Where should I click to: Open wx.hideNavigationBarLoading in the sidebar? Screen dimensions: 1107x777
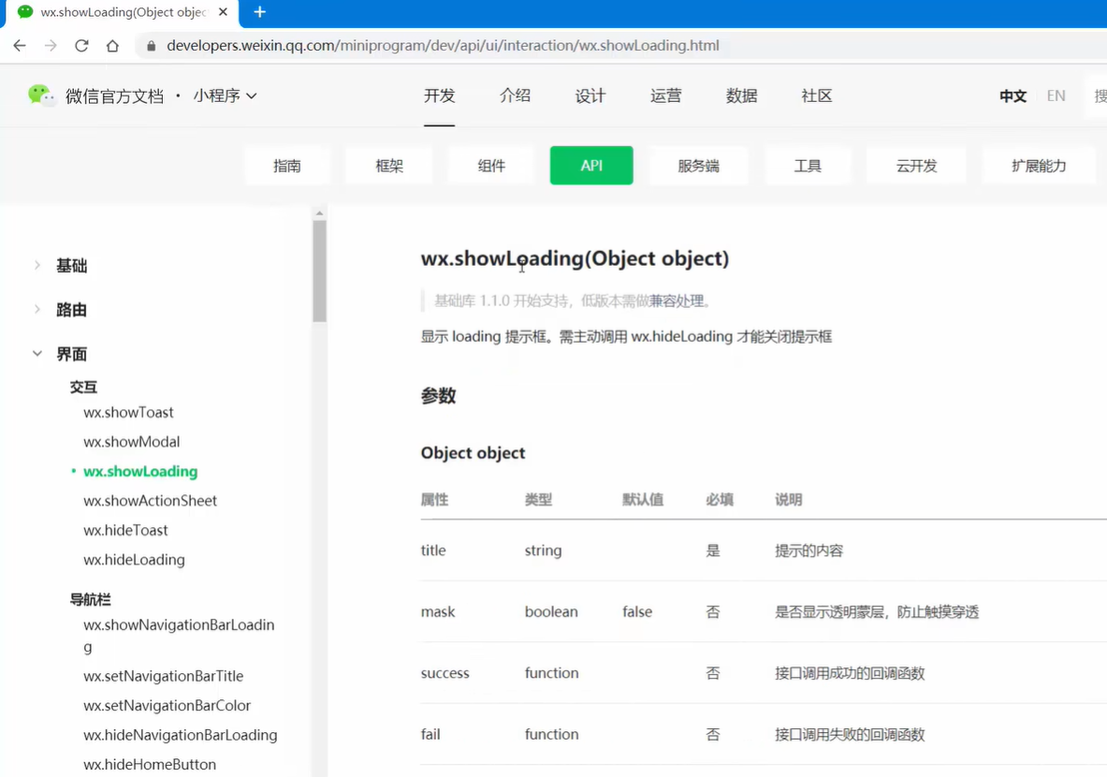[180, 735]
